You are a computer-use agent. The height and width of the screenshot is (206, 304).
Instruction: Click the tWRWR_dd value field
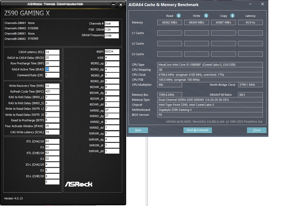112,151
